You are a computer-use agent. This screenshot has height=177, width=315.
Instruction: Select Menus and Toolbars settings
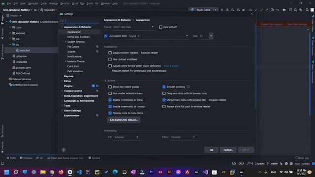(x=78, y=37)
